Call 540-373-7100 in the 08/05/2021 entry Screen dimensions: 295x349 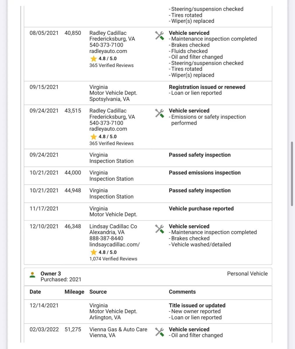click(x=106, y=45)
